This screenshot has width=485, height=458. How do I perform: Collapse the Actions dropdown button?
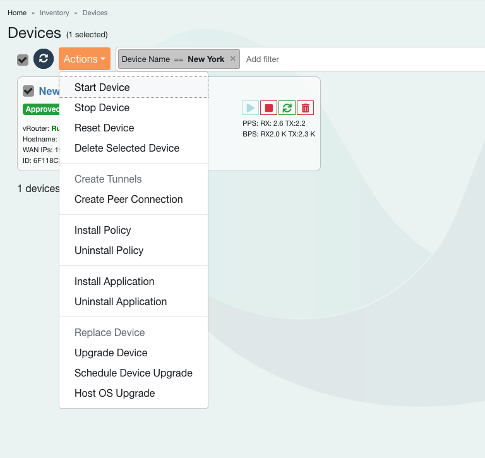coord(85,59)
